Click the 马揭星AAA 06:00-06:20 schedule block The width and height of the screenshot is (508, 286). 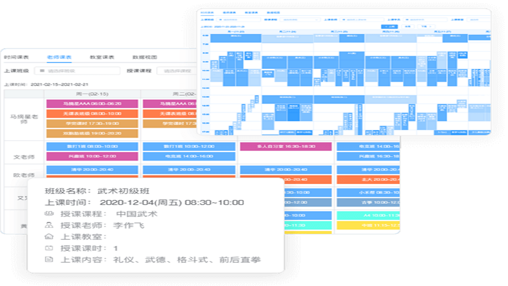92,104
